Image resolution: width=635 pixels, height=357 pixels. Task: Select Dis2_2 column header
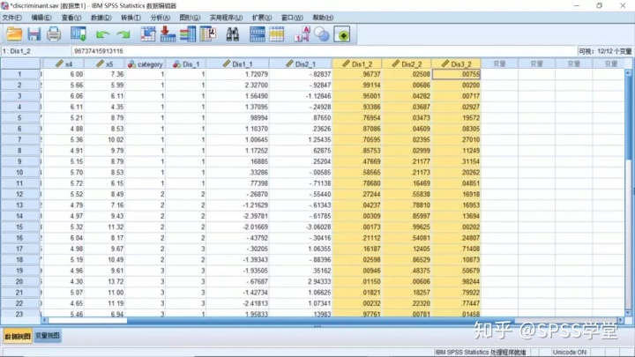407,64
